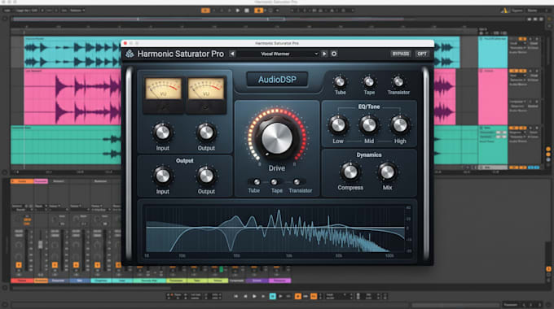Click the pink waveform clip in DAW arrangement
This screenshot has height=309, width=554.
click(x=73, y=97)
